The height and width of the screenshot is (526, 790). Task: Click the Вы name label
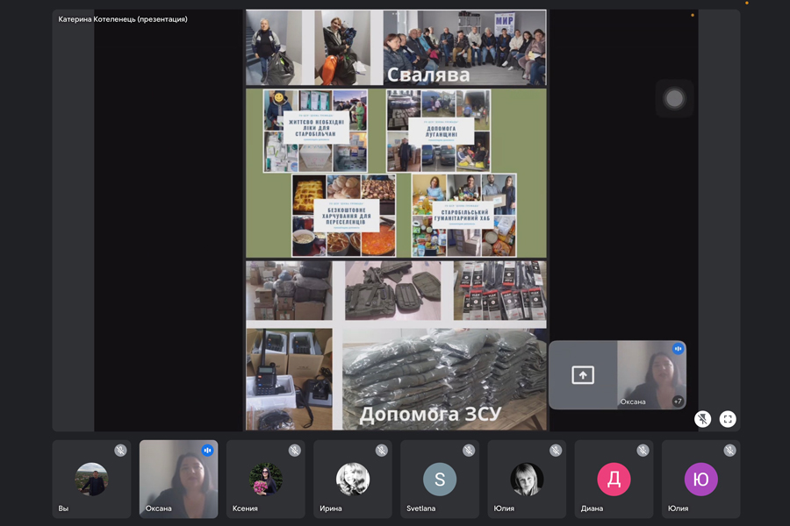point(63,508)
